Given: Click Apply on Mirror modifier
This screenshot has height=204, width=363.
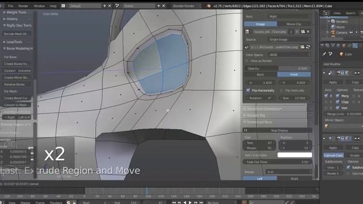Looking at the screenshot, I should [333, 82].
